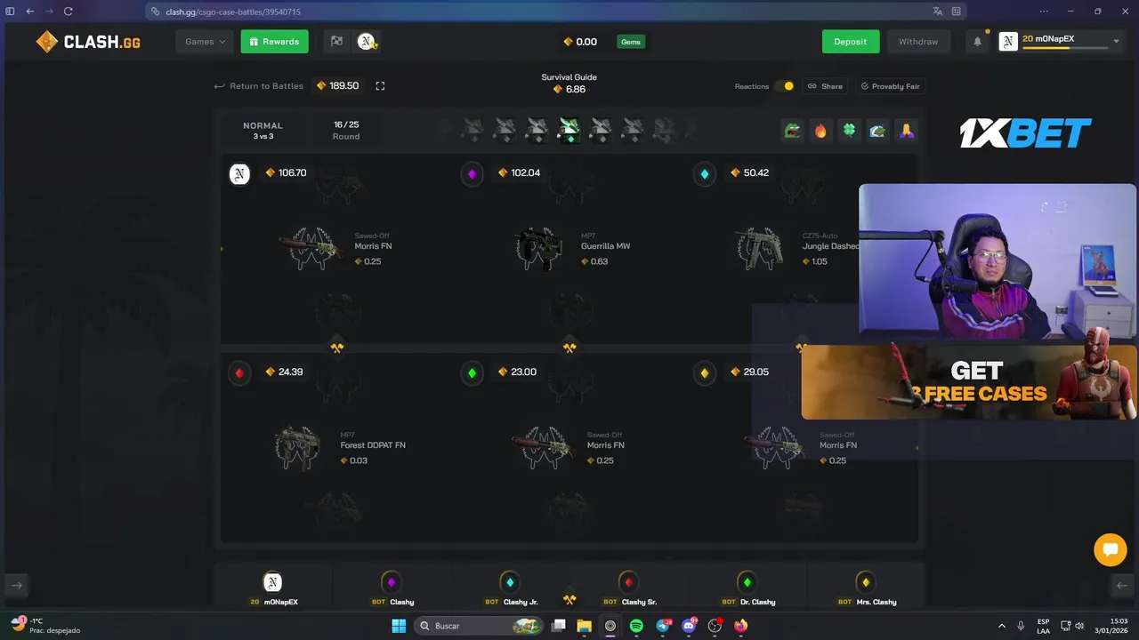The width and height of the screenshot is (1139, 640).
Task: Click the red bot avatar with 24.39
Action: pos(239,372)
